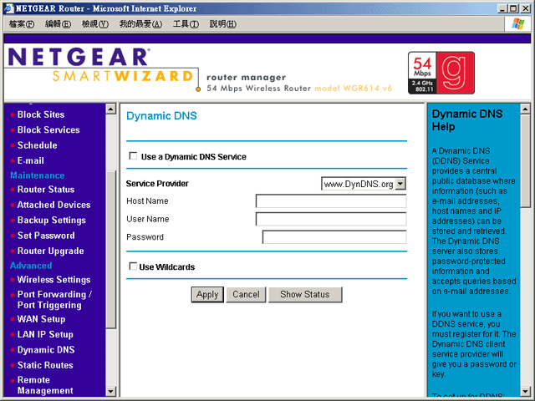
Task: Click the Cancel button
Action: pyautogui.click(x=246, y=294)
